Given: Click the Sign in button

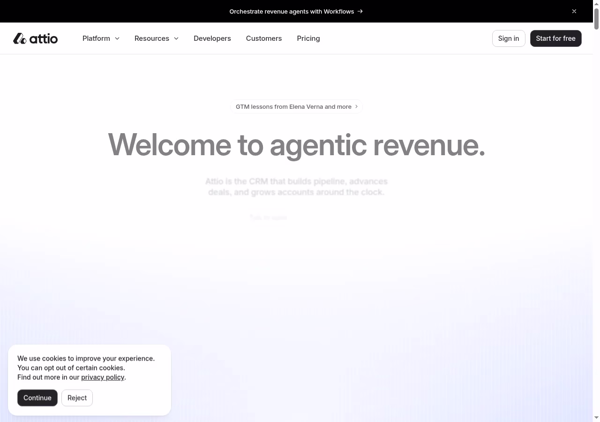Looking at the screenshot, I should point(509,38).
